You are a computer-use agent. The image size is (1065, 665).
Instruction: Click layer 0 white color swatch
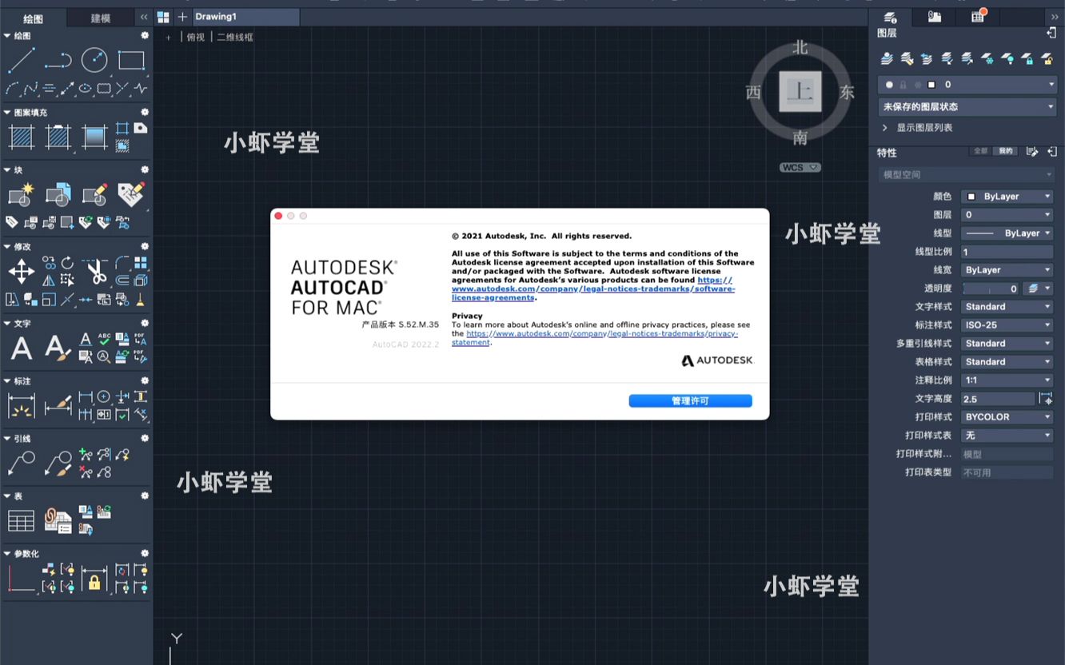coord(931,85)
